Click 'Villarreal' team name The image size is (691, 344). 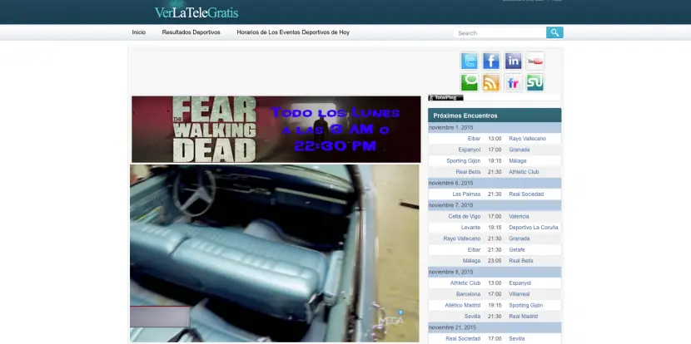pos(519,294)
